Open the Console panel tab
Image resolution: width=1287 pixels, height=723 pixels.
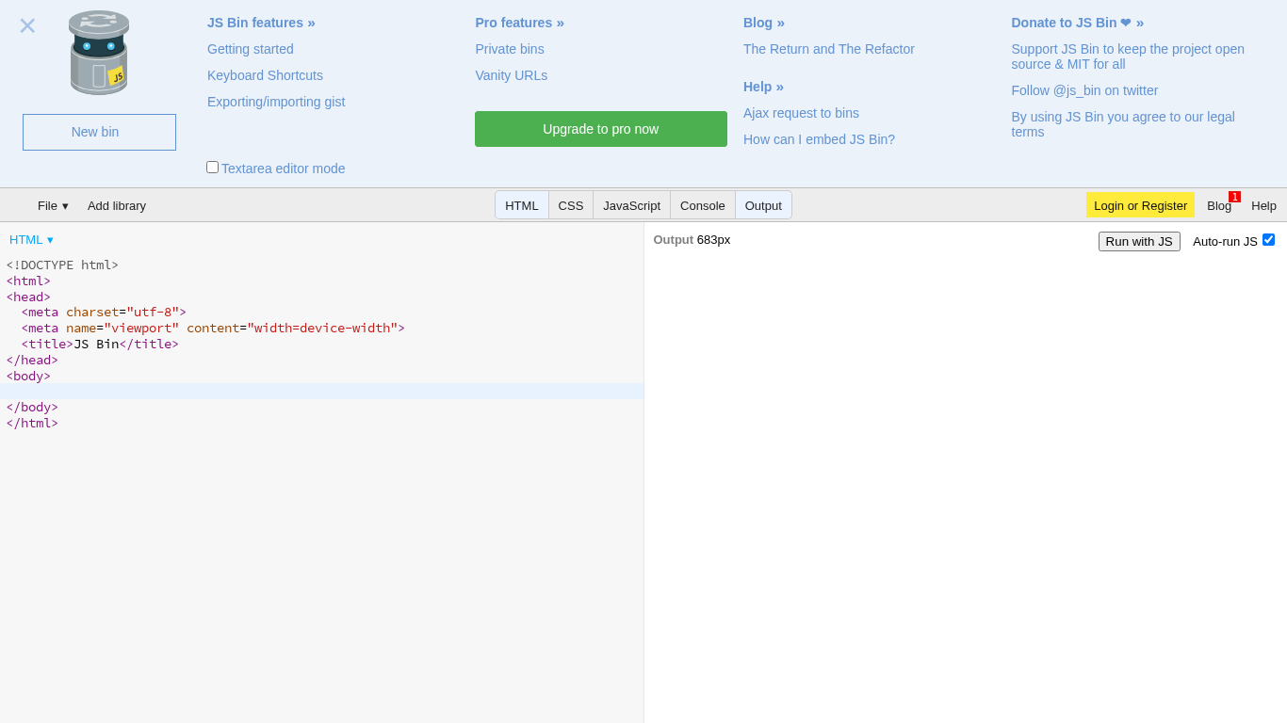click(x=703, y=205)
